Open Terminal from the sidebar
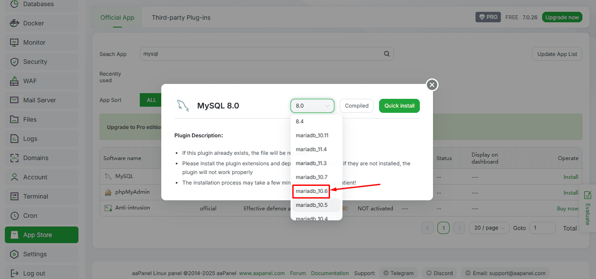Screen dimensions: 596x279 pyautogui.click(x=35, y=196)
